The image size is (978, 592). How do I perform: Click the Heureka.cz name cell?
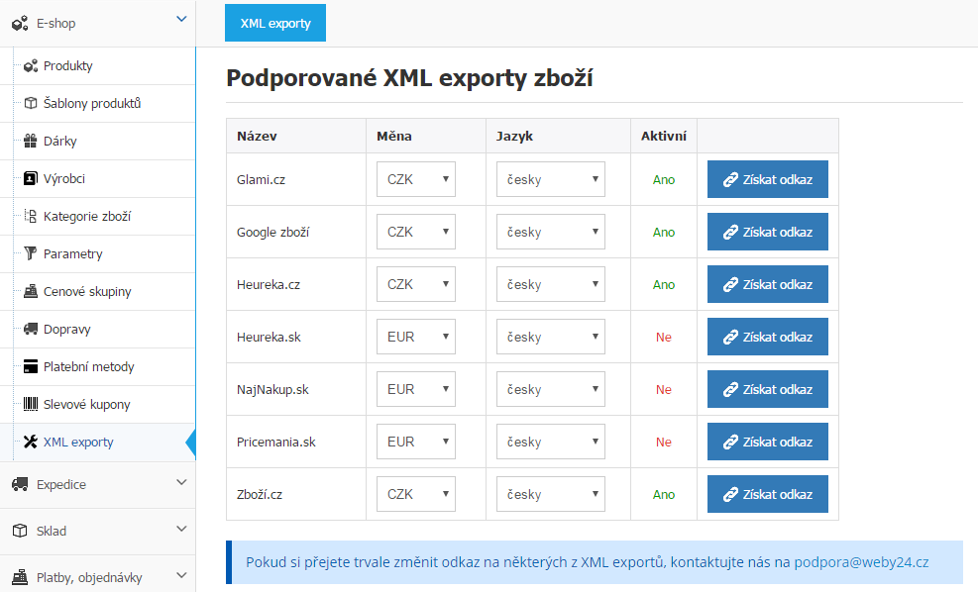(296, 284)
